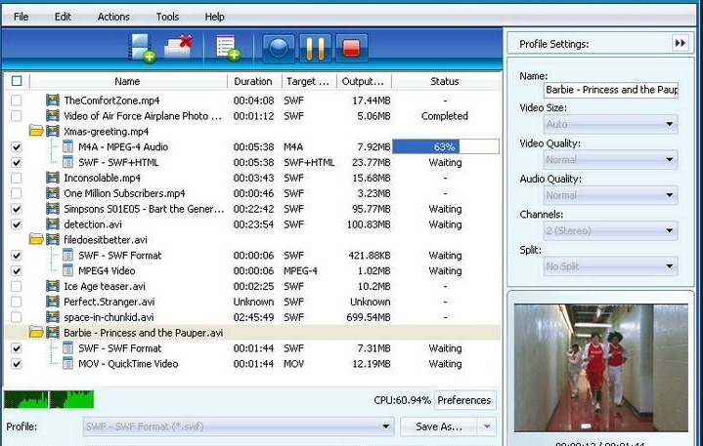This screenshot has height=446, width=703.
Task: Open the Actions menu
Action: coord(113,17)
